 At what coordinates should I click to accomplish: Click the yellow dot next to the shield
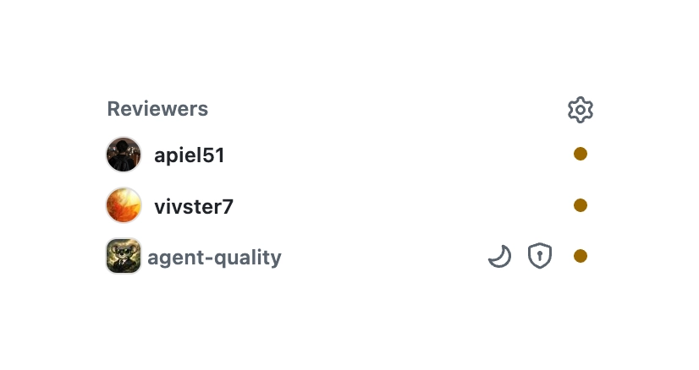pyautogui.click(x=580, y=256)
